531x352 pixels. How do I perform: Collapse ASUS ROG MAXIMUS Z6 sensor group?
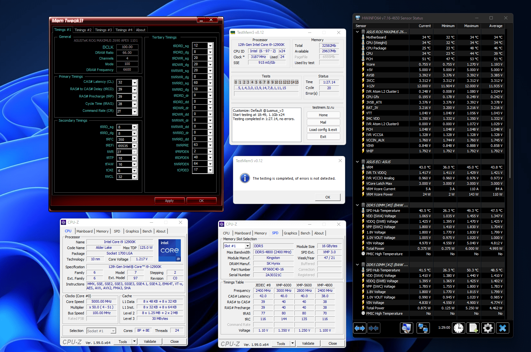[x=358, y=32]
